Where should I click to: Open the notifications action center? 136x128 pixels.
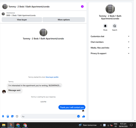pos(131,125)
